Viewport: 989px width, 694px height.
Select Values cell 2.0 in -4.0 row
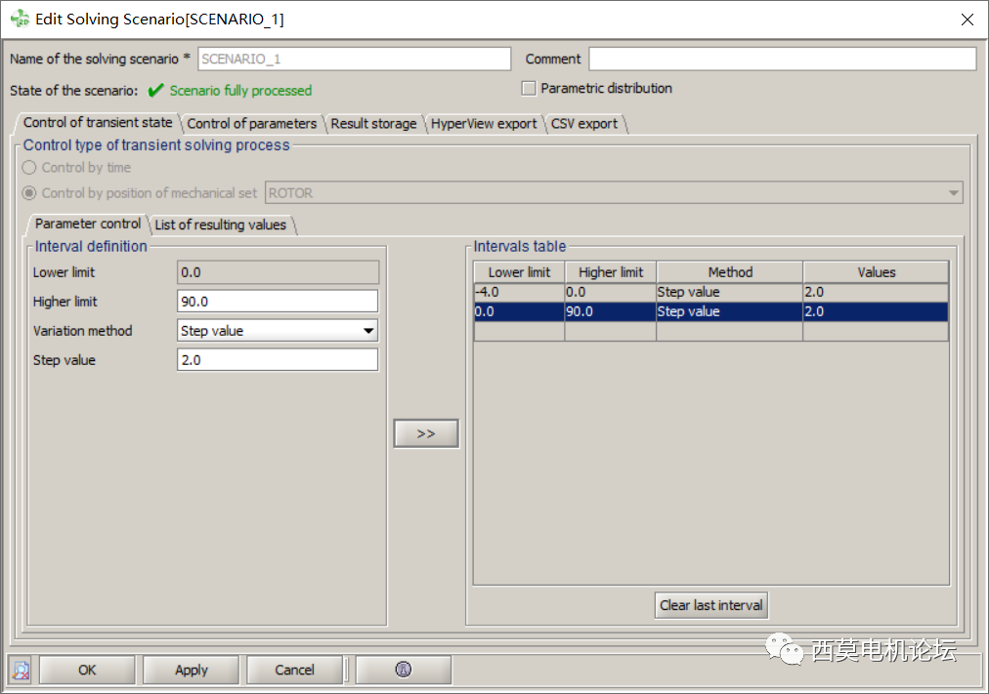pos(876,292)
